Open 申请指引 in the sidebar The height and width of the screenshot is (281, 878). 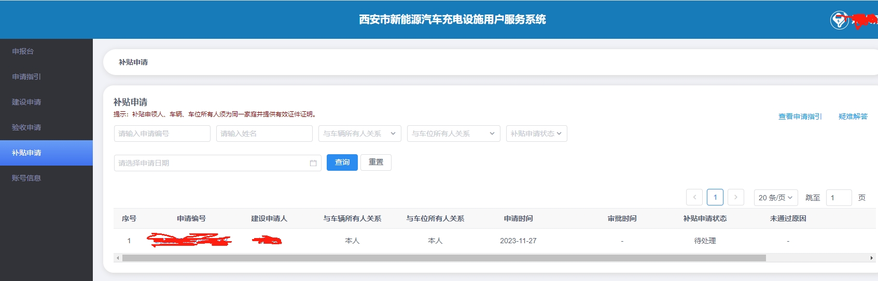[26, 77]
